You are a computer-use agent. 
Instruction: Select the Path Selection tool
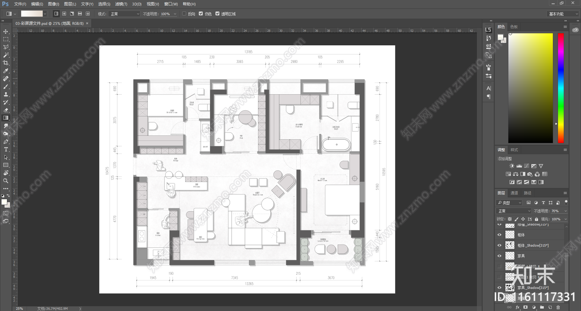pyautogui.click(x=6, y=157)
